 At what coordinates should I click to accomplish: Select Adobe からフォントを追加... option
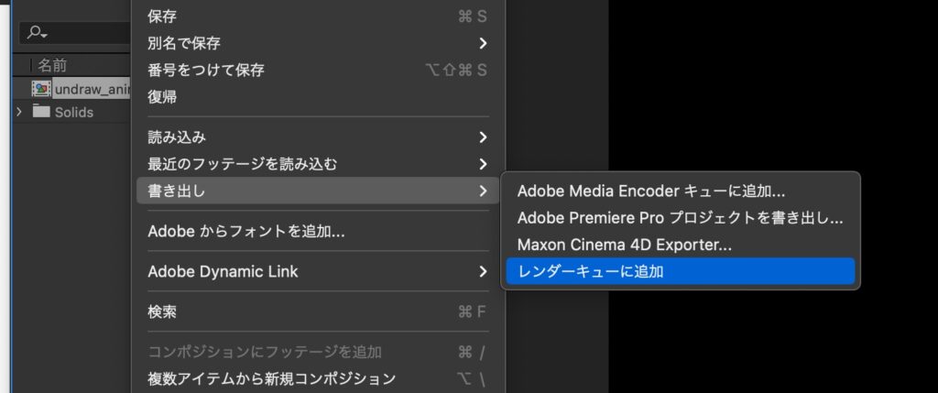coord(245,231)
